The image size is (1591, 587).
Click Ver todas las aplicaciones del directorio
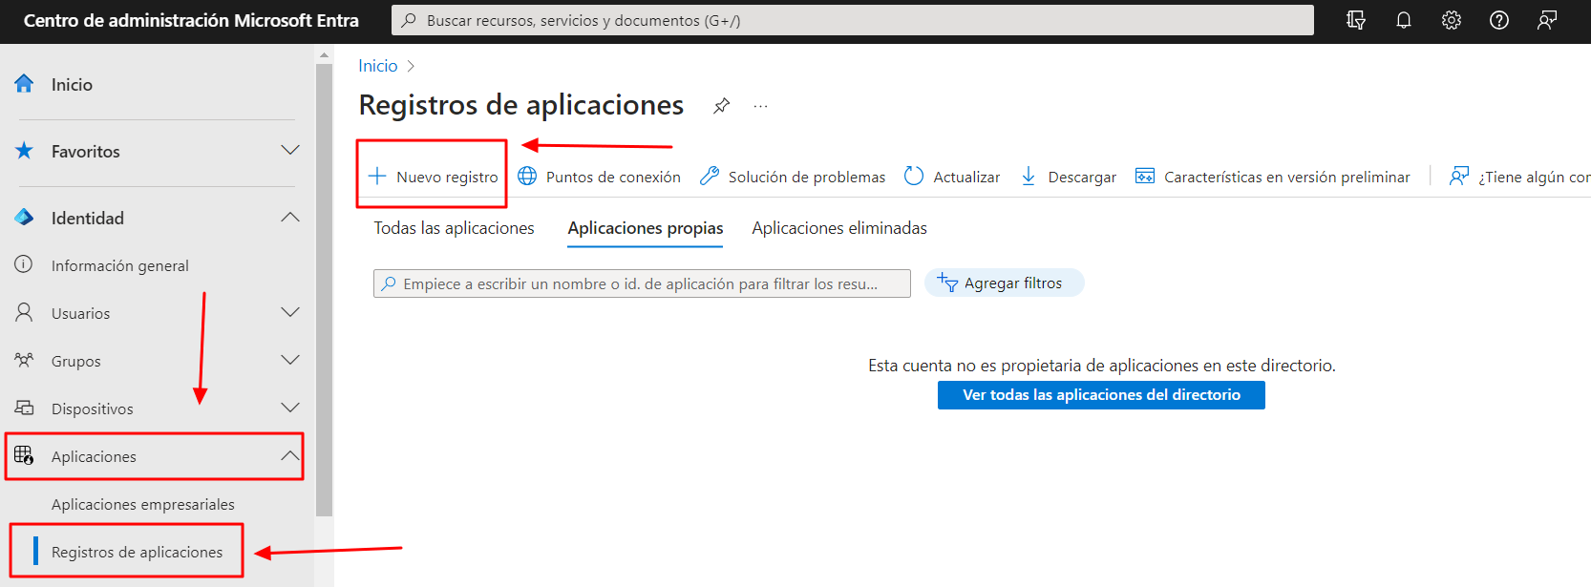(x=1101, y=395)
